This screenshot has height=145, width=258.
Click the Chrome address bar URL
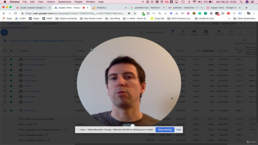(75, 13)
